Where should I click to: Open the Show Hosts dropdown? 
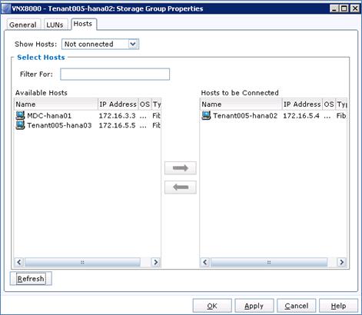pyautogui.click(x=100, y=44)
